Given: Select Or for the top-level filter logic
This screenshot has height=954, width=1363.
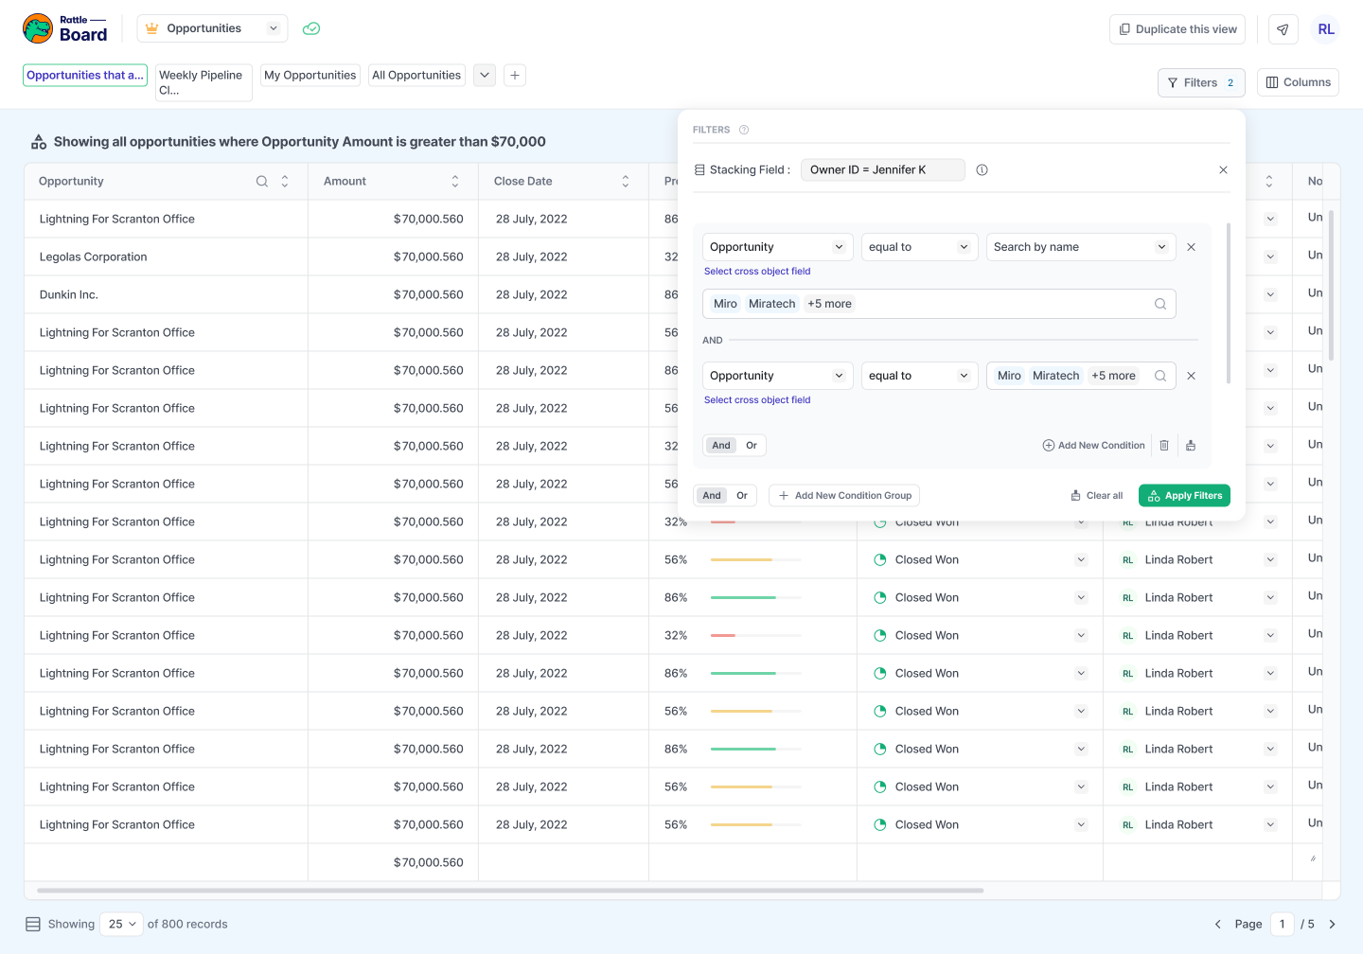Looking at the screenshot, I should [x=742, y=495].
